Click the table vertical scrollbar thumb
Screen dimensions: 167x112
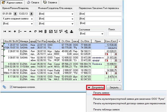point(120,61)
